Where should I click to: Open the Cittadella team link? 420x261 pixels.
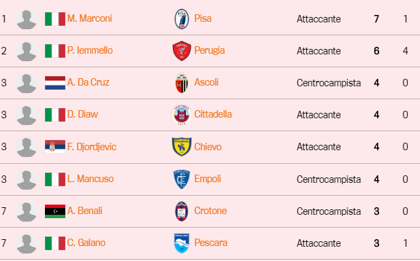(x=213, y=114)
